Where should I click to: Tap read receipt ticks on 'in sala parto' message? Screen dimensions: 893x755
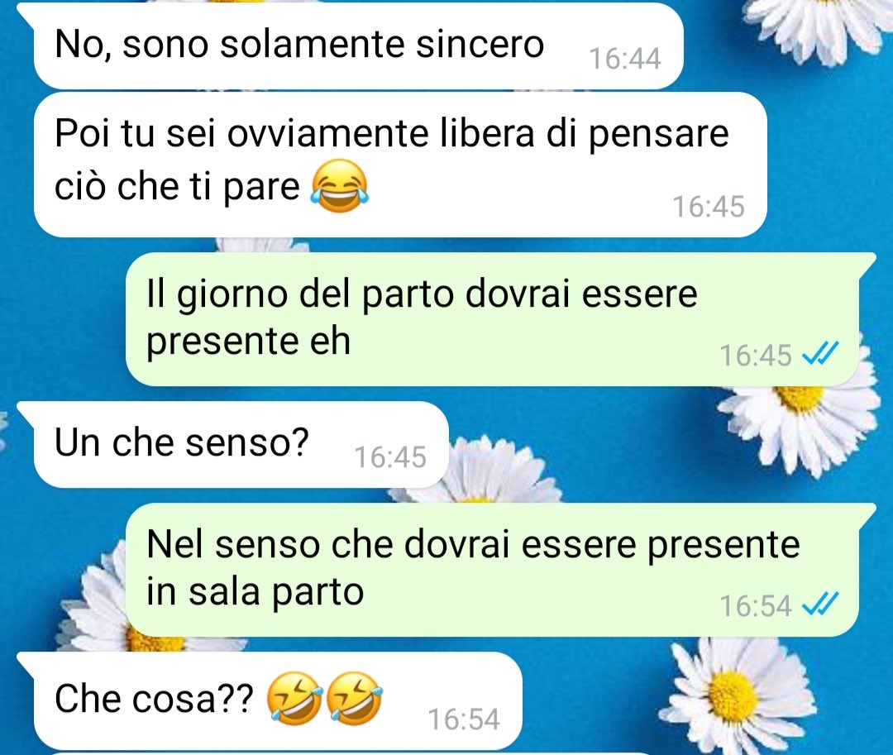(x=820, y=604)
